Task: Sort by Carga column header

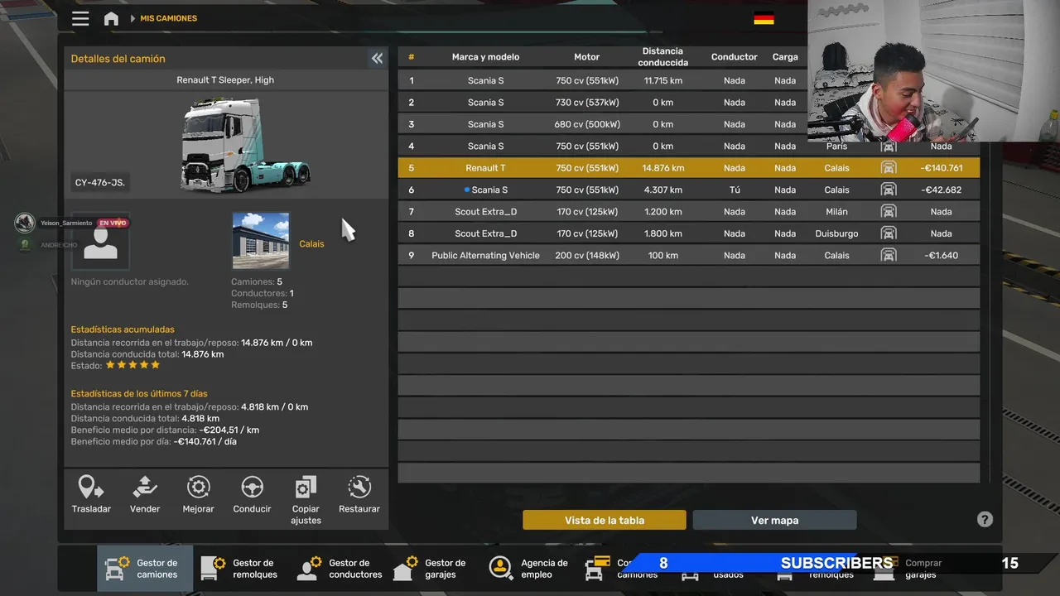Action: click(x=785, y=57)
